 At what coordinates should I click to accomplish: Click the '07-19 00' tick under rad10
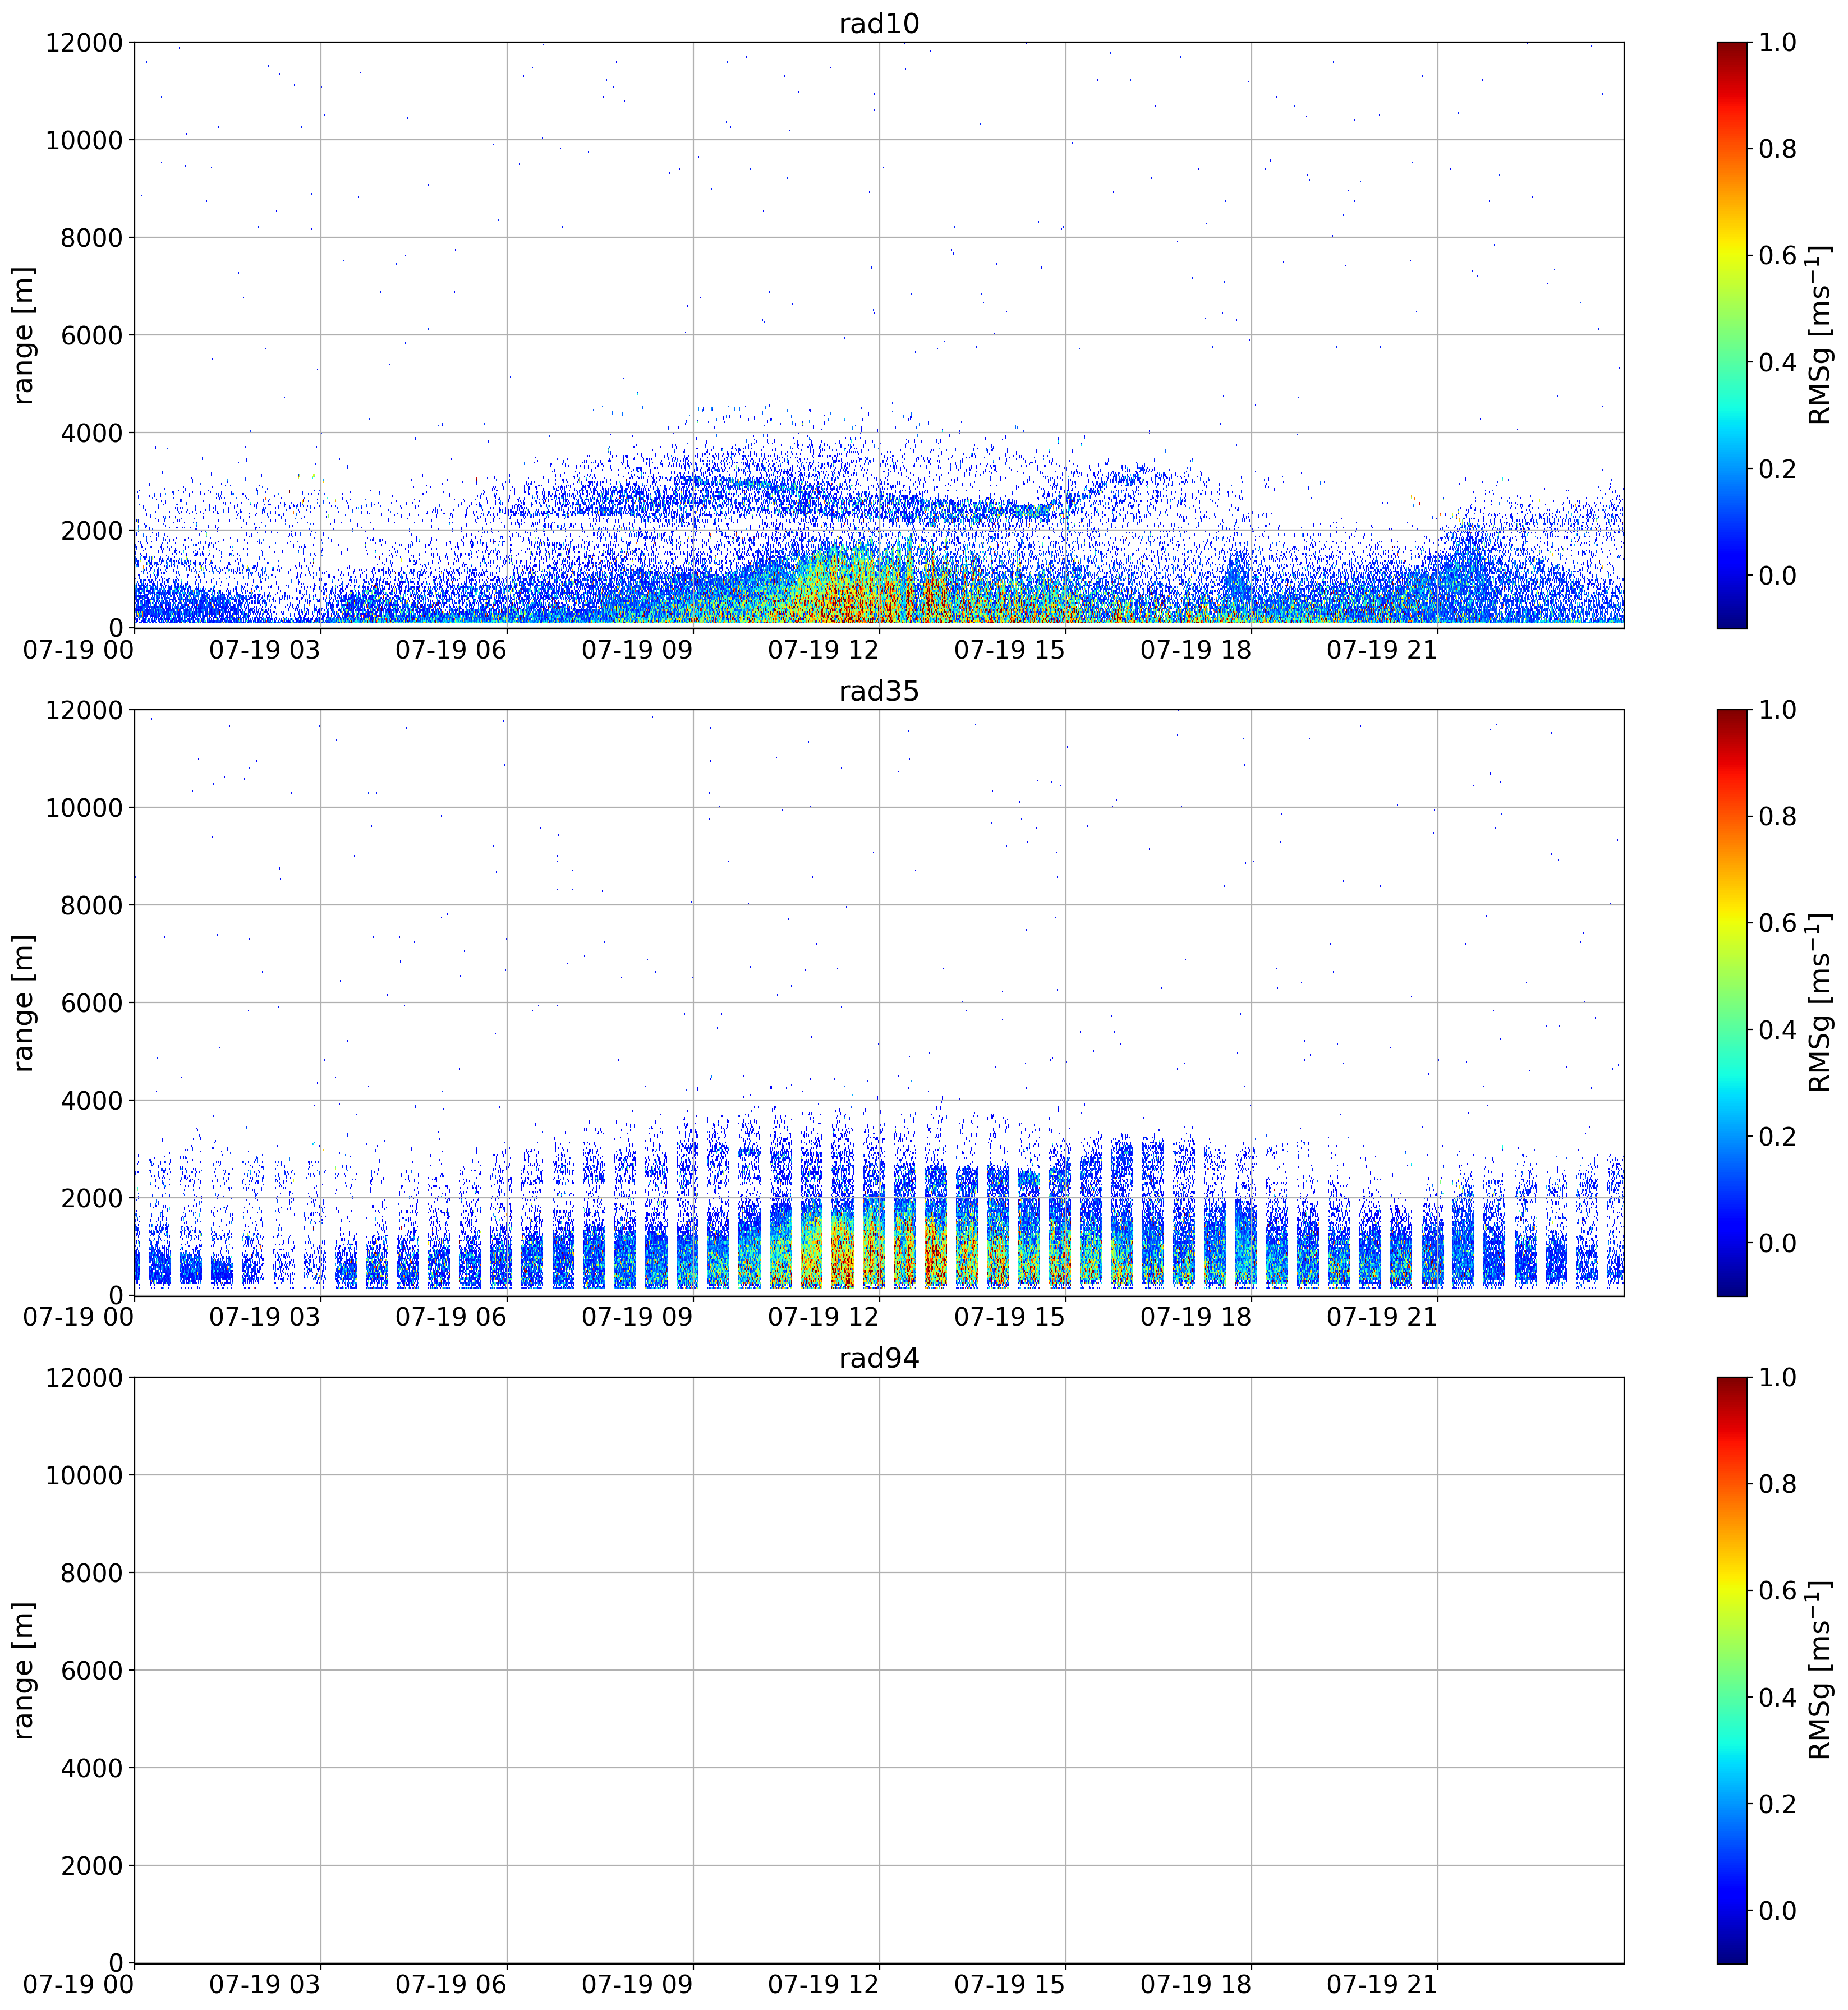pyautogui.click(x=79, y=650)
